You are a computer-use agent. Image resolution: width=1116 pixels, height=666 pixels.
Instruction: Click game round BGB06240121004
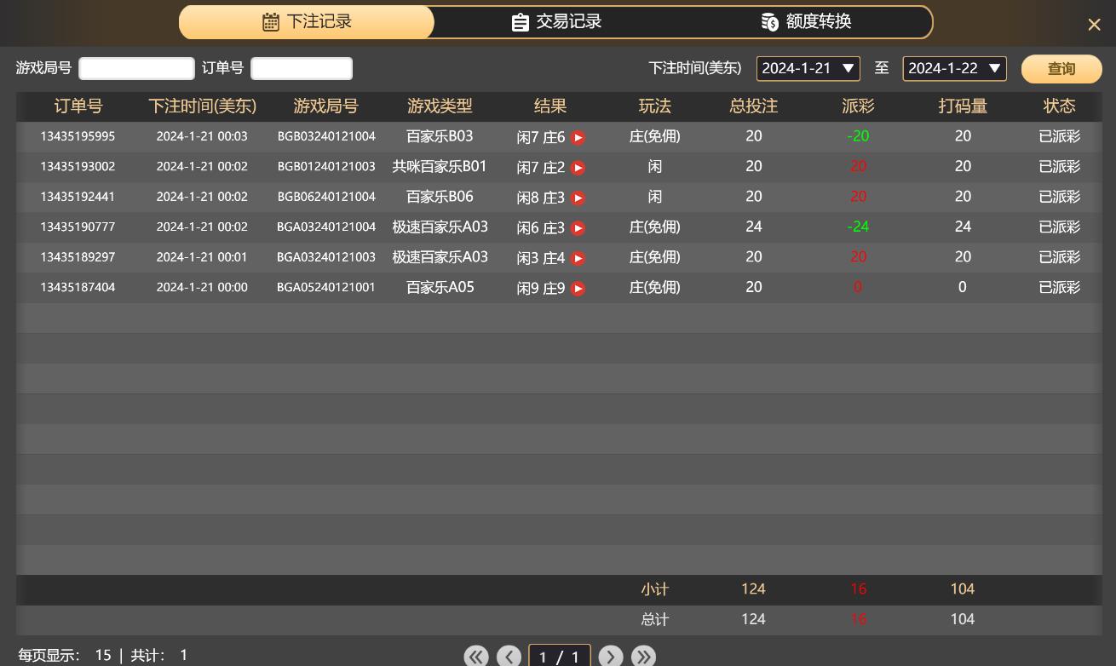[326, 197]
